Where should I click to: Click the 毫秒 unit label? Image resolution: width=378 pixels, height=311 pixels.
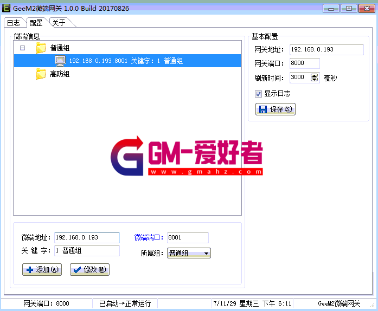[330, 78]
